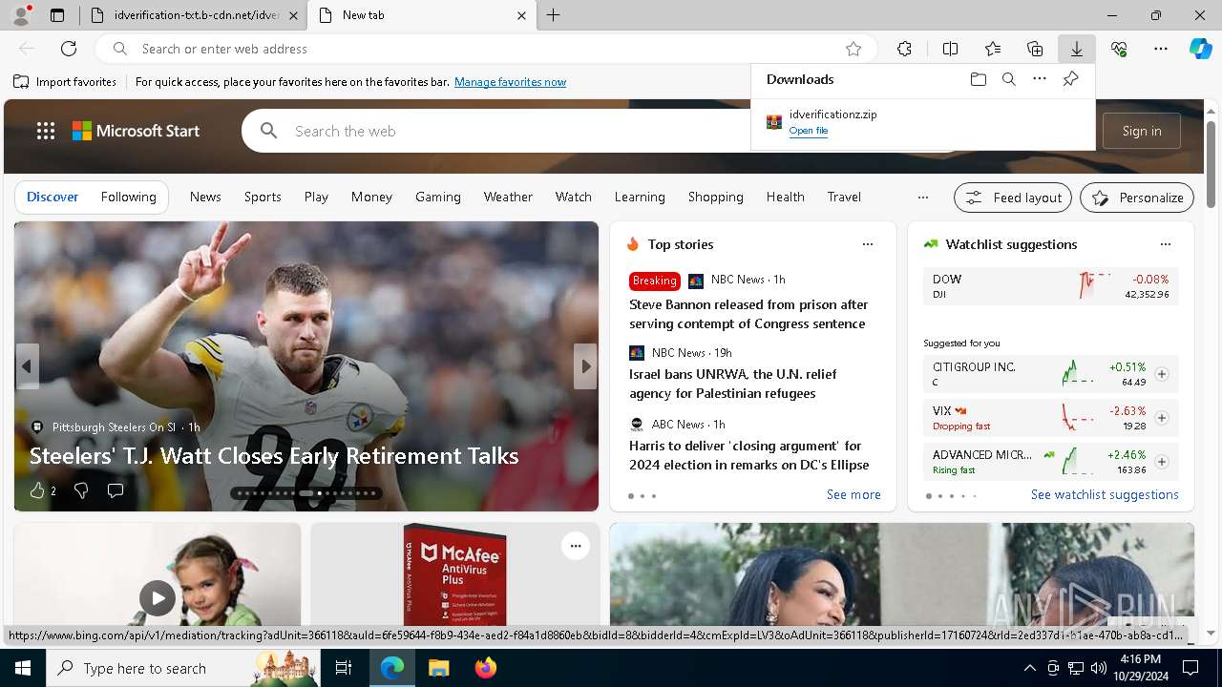This screenshot has height=687, width=1222.
Task: Open comments on the Steelers story
Action: pyautogui.click(x=116, y=490)
